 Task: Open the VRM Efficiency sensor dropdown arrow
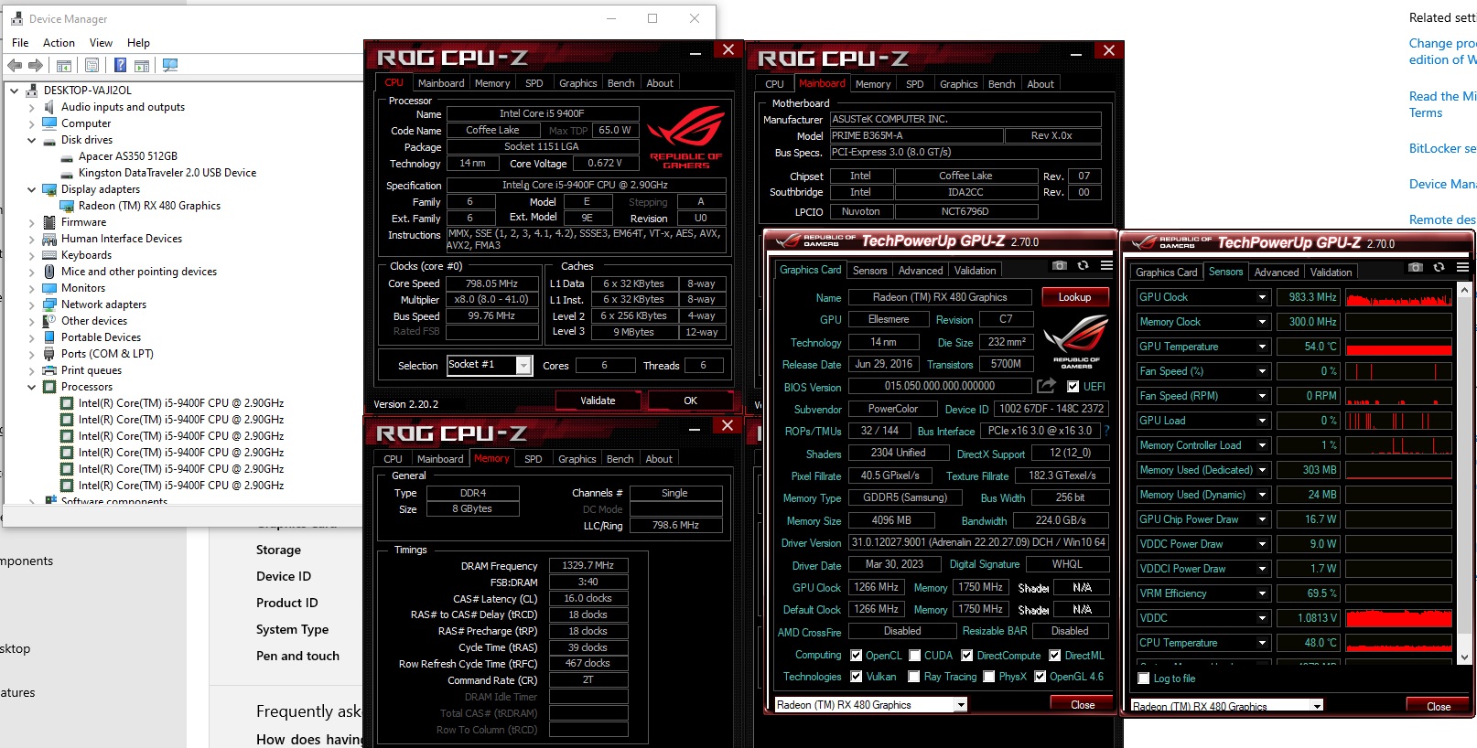(1262, 593)
